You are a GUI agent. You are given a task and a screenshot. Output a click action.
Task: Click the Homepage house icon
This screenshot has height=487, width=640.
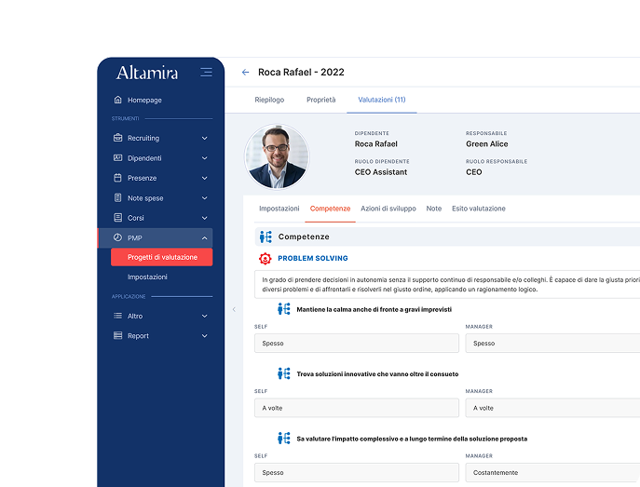click(x=117, y=100)
